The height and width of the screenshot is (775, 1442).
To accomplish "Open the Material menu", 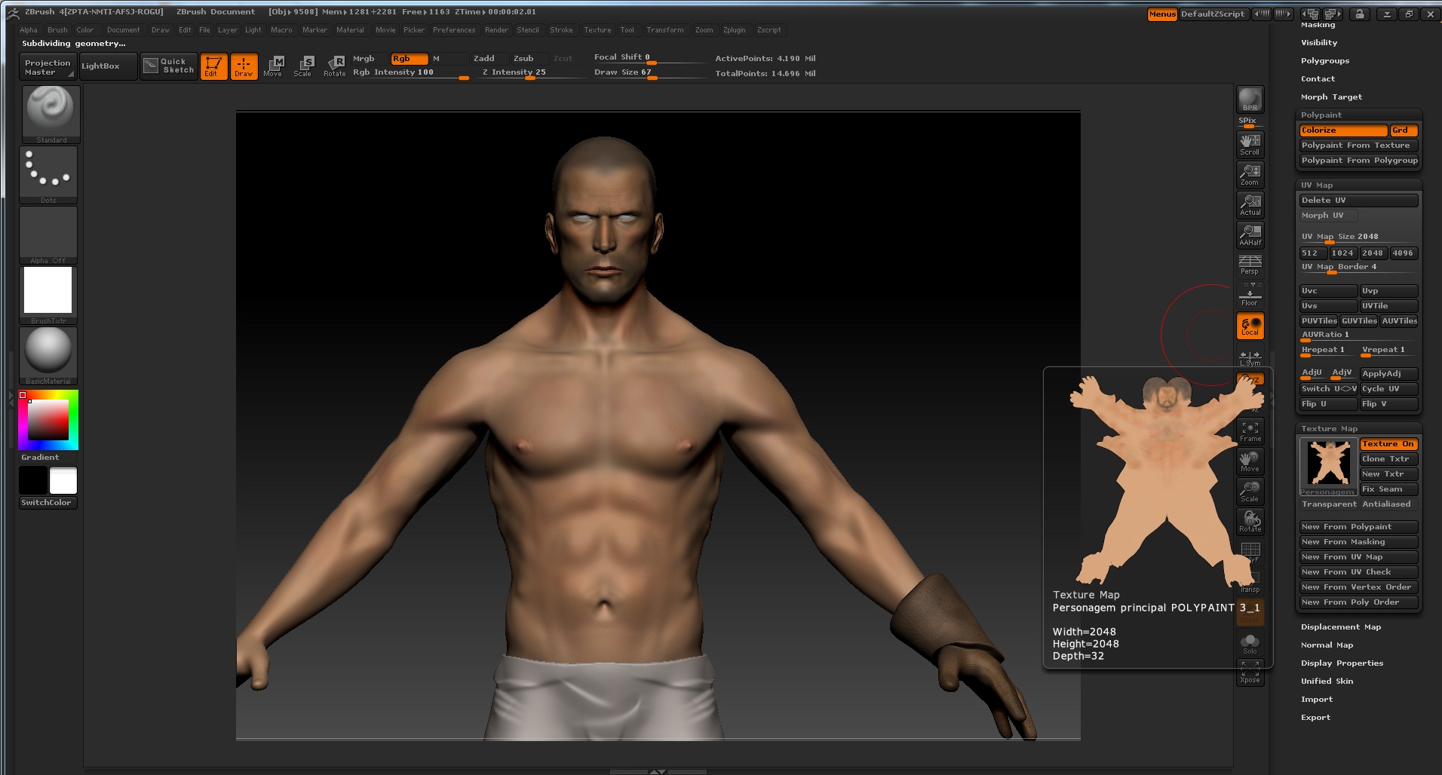I will coord(350,30).
